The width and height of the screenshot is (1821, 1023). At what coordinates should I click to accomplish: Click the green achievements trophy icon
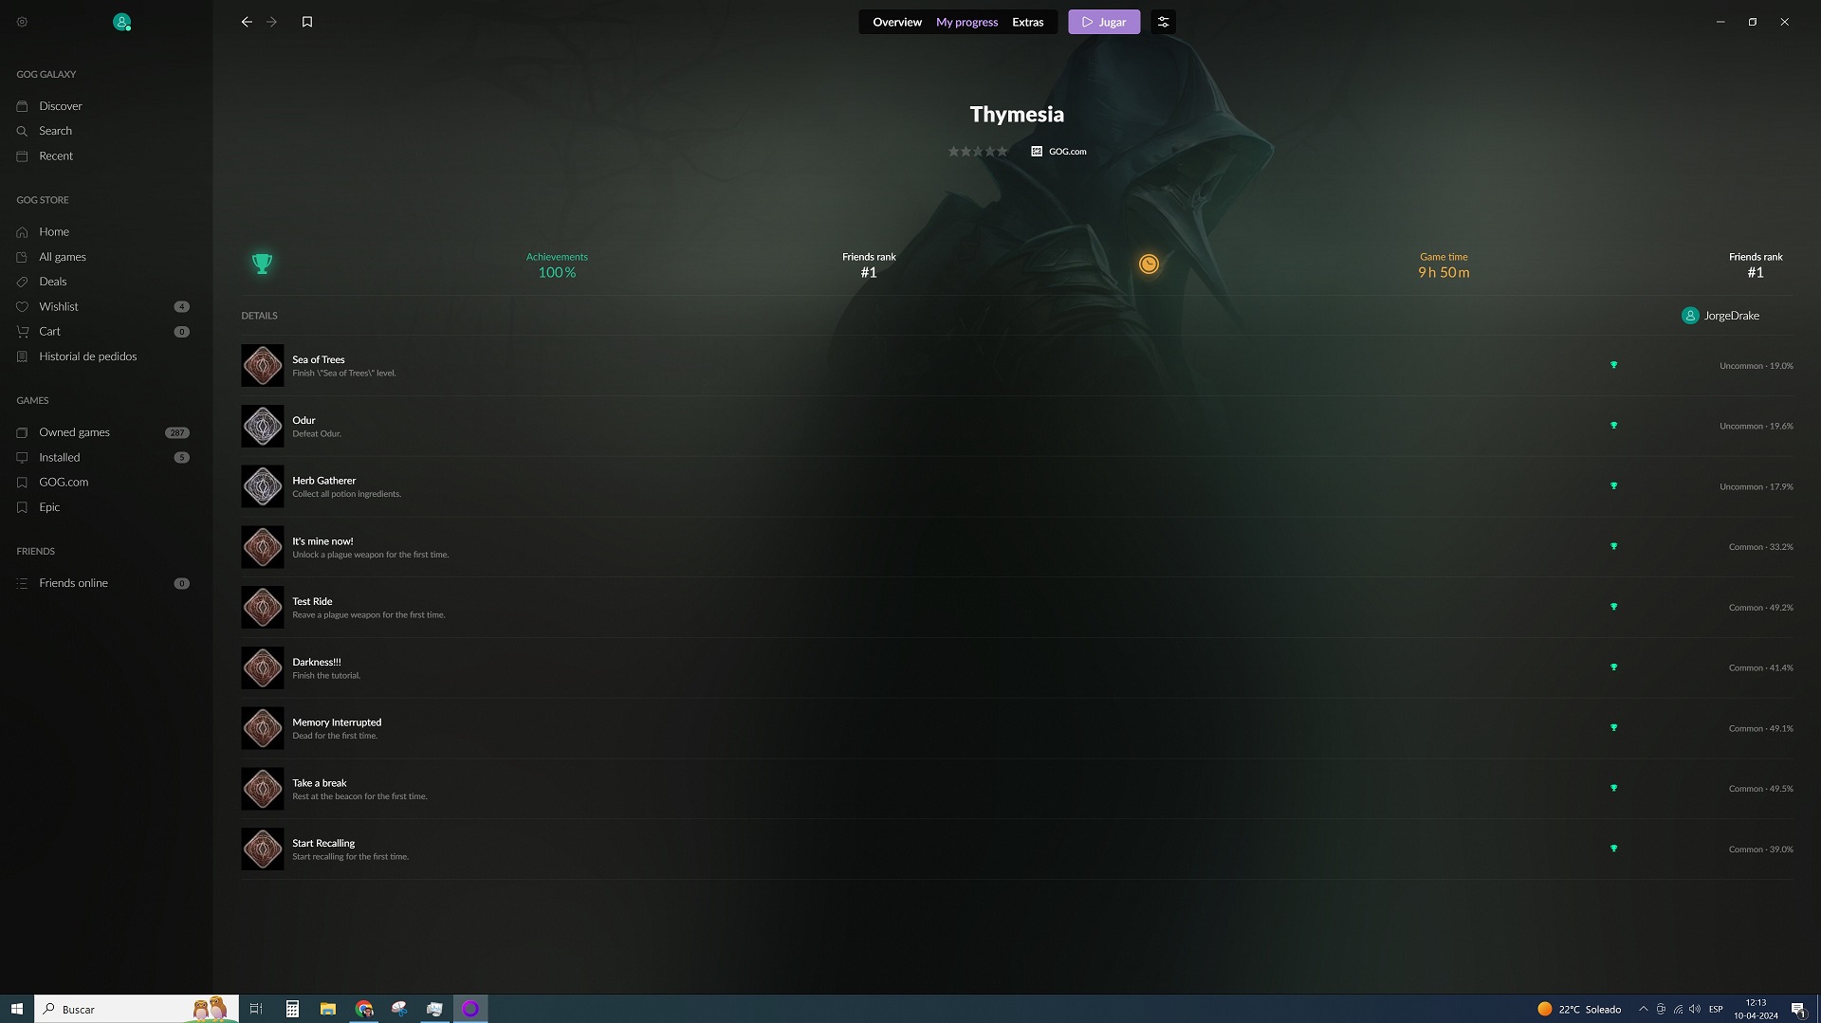click(262, 264)
